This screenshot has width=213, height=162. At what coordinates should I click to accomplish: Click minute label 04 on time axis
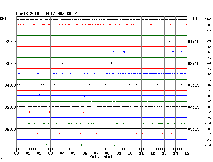click(62, 153)
